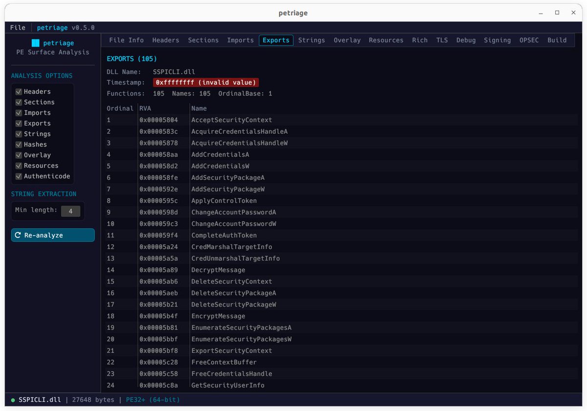Select the ExportSecurityContext row
This screenshot has height=411, width=587.
pyautogui.click(x=341, y=351)
